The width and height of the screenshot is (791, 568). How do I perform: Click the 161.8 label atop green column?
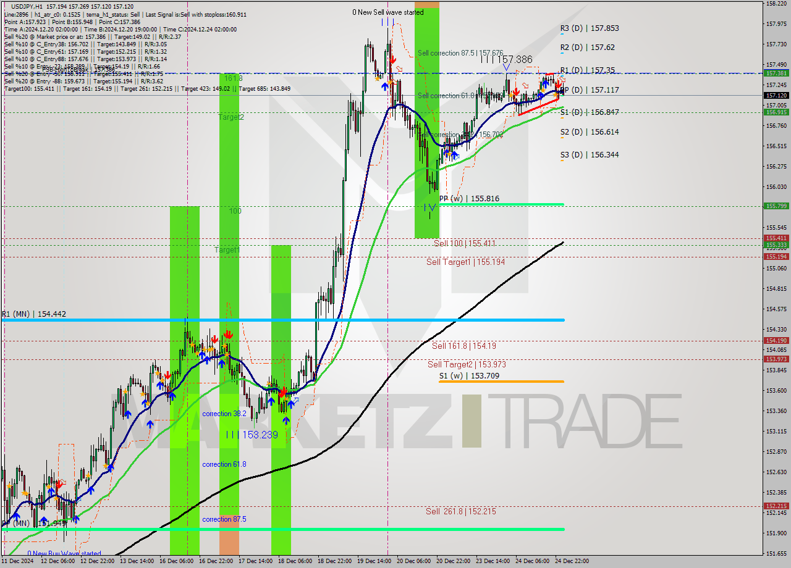pyautogui.click(x=234, y=79)
